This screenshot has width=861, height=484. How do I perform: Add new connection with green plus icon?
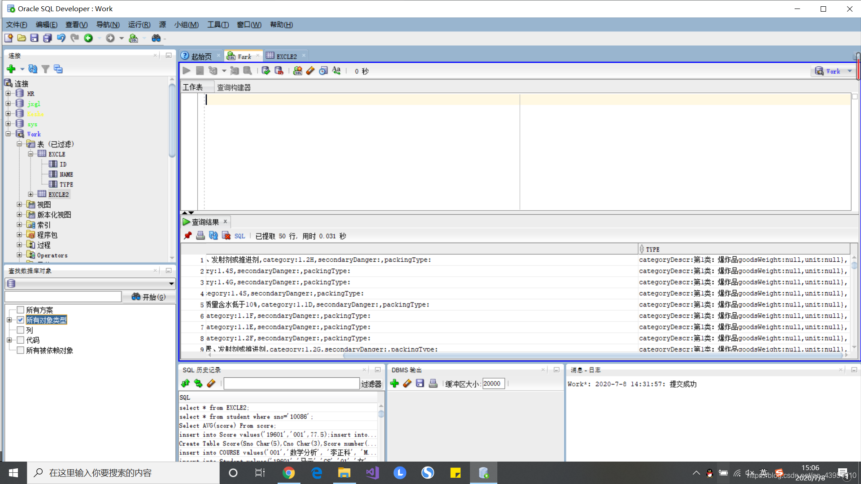(x=11, y=69)
